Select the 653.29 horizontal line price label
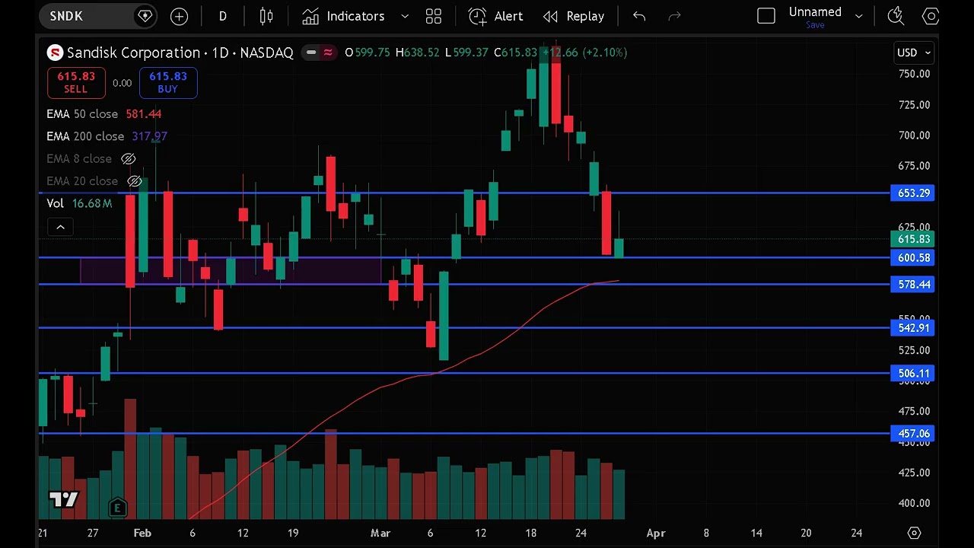The image size is (974, 548). click(x=913, y=193)
